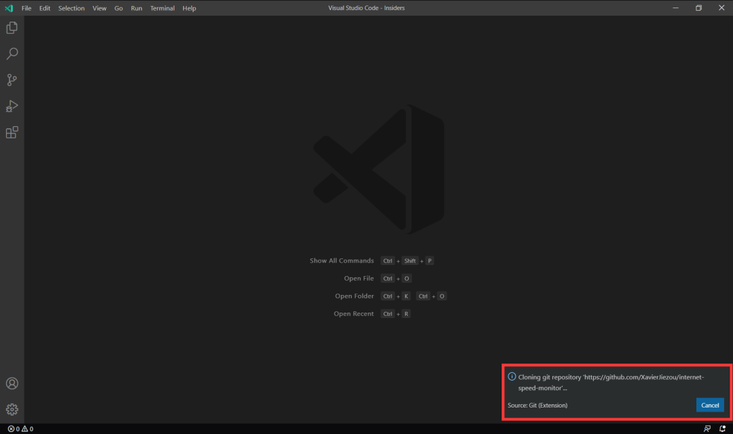The height and width of the screenshot is (434, 733).
Task: Click the window title Visual Studio Code - Insiders
Action: point(366,8)
